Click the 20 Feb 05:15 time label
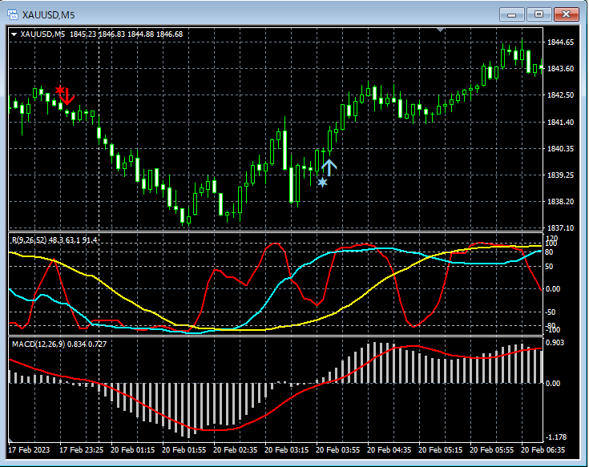This screenshot has width=589, height=467. point(440,449)
